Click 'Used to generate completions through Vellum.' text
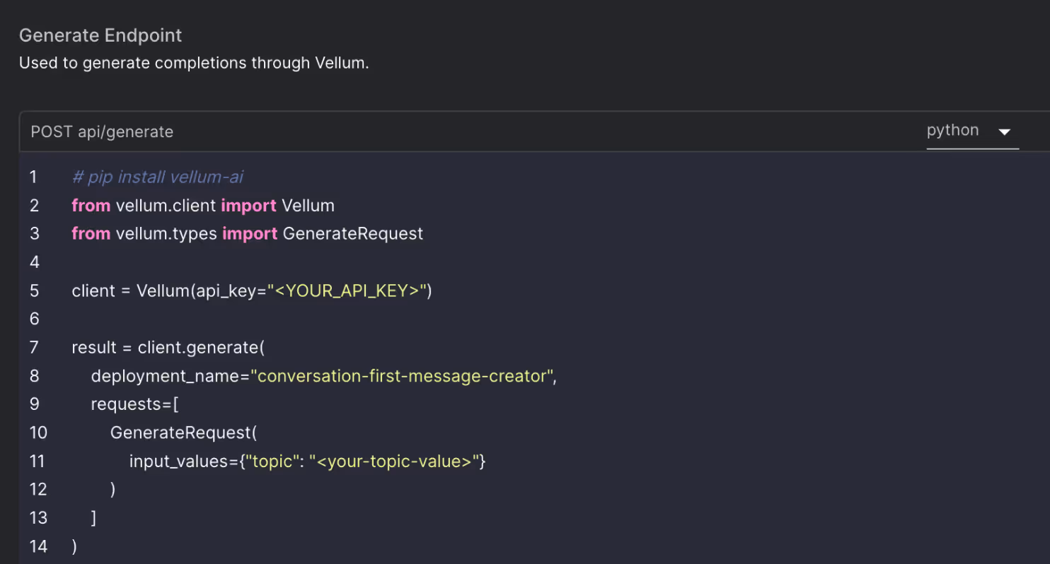The height and width of the screenshot is (564, 1050). (194, 63)
